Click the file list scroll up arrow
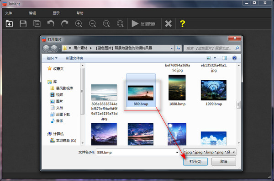 (239, 66)
